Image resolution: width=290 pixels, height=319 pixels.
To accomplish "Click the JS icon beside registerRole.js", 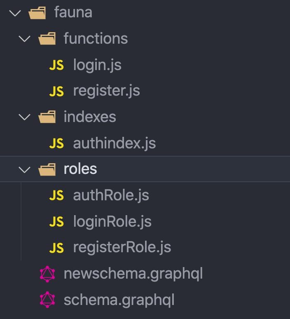I will click(x=56, y=248).
